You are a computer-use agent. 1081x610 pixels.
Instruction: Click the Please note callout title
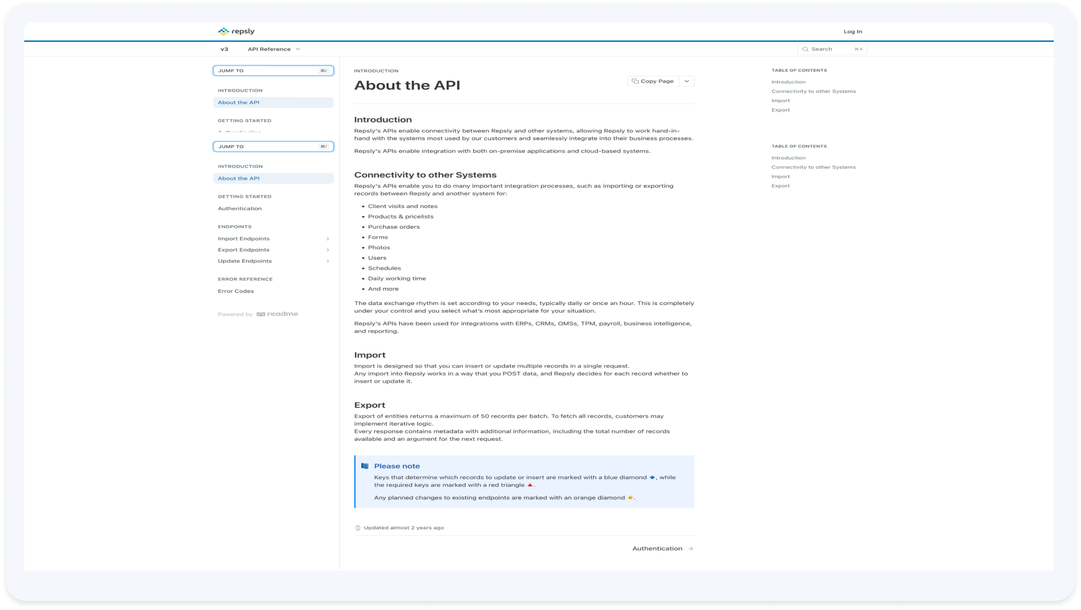pos(397,466)
